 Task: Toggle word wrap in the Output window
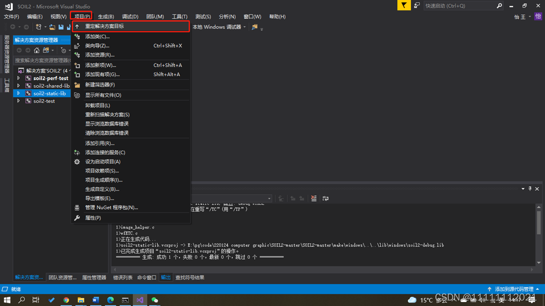pos(326,198)
